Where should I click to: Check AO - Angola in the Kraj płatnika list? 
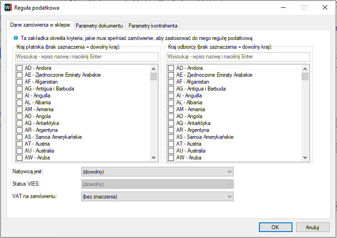(x=20, y=116)
